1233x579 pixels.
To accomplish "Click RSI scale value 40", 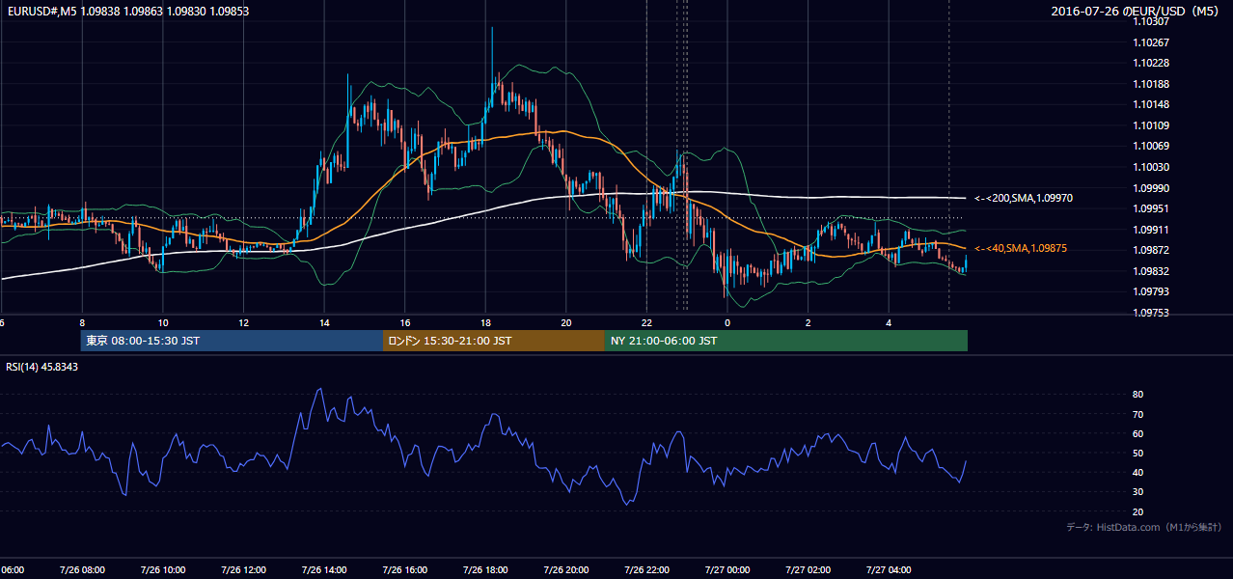I will pyautogui.click(x=1138, y=472).
